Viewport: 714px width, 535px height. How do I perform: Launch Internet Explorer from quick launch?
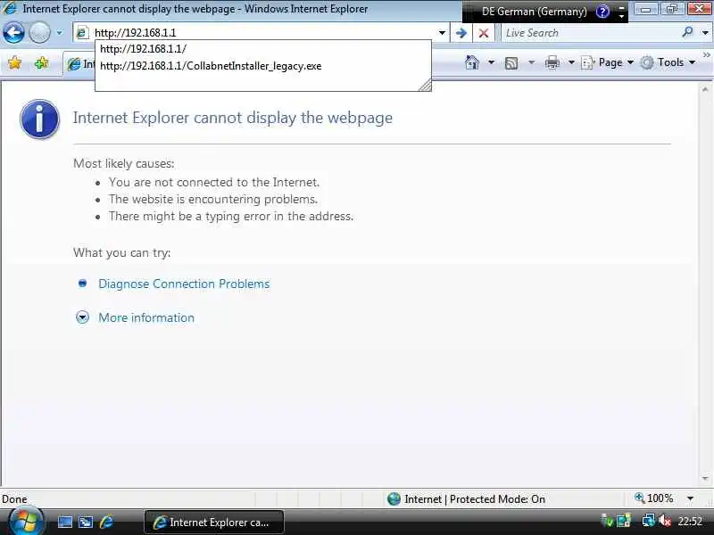point(106,522)
